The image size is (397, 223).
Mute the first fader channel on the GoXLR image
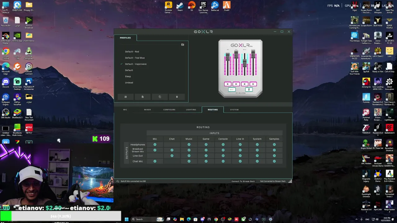(228, 84)
